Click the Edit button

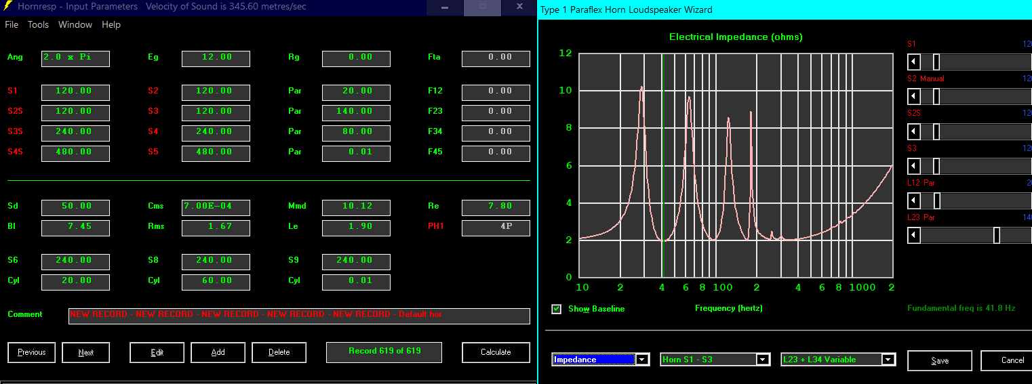tap(157, 352)
